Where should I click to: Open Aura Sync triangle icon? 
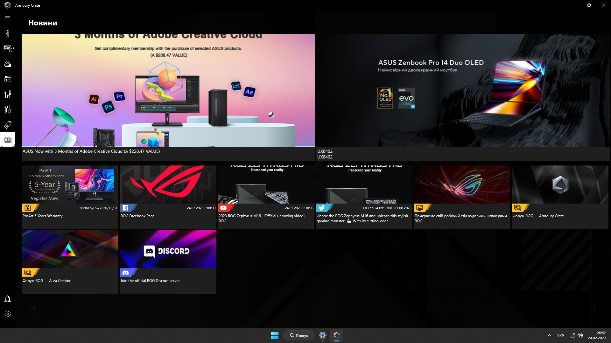coord(8,64)
